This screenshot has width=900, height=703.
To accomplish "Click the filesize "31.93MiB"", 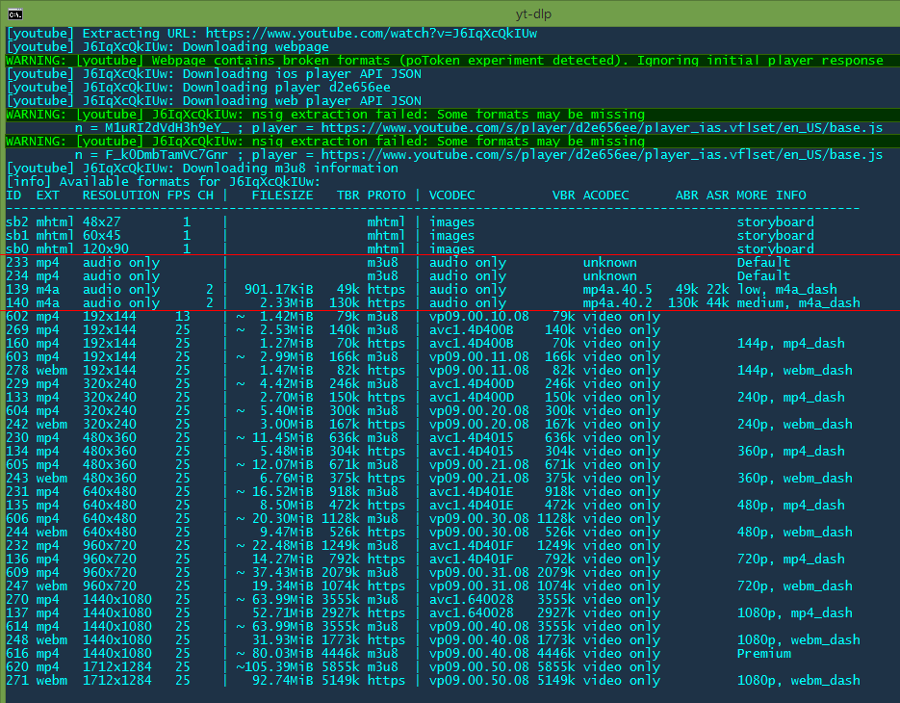I will [x=282, y=640].
